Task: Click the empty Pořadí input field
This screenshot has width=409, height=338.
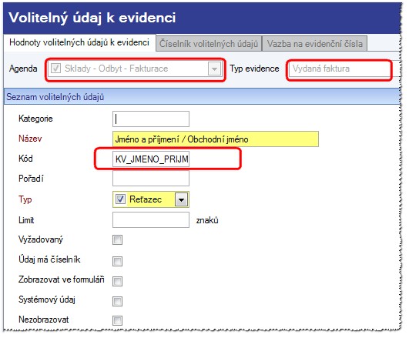Action: (151, 179)
